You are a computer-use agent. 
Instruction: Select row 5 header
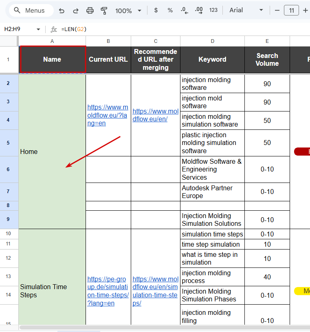(x=9, y=143)
